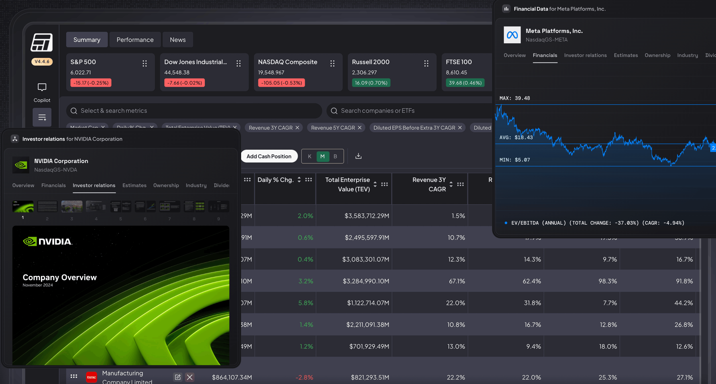The width and height of the screenshot is (716, 384).
Task: Click Add Cash Position button
Action: [269, 156]
